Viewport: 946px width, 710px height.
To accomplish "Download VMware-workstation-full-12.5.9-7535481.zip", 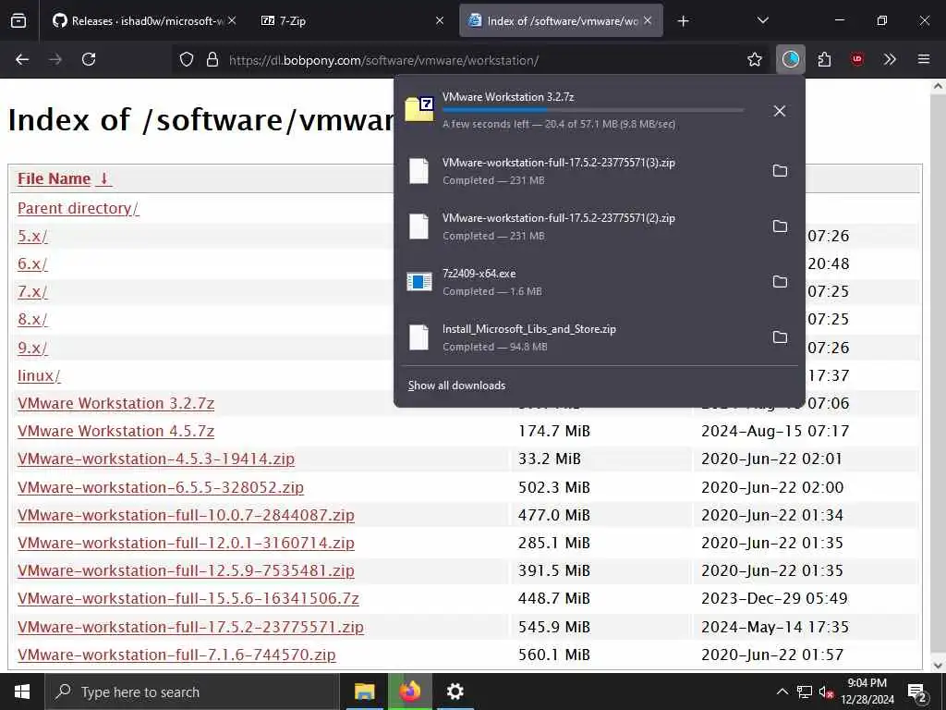I will pyautogui.click(x=186, y=570).
